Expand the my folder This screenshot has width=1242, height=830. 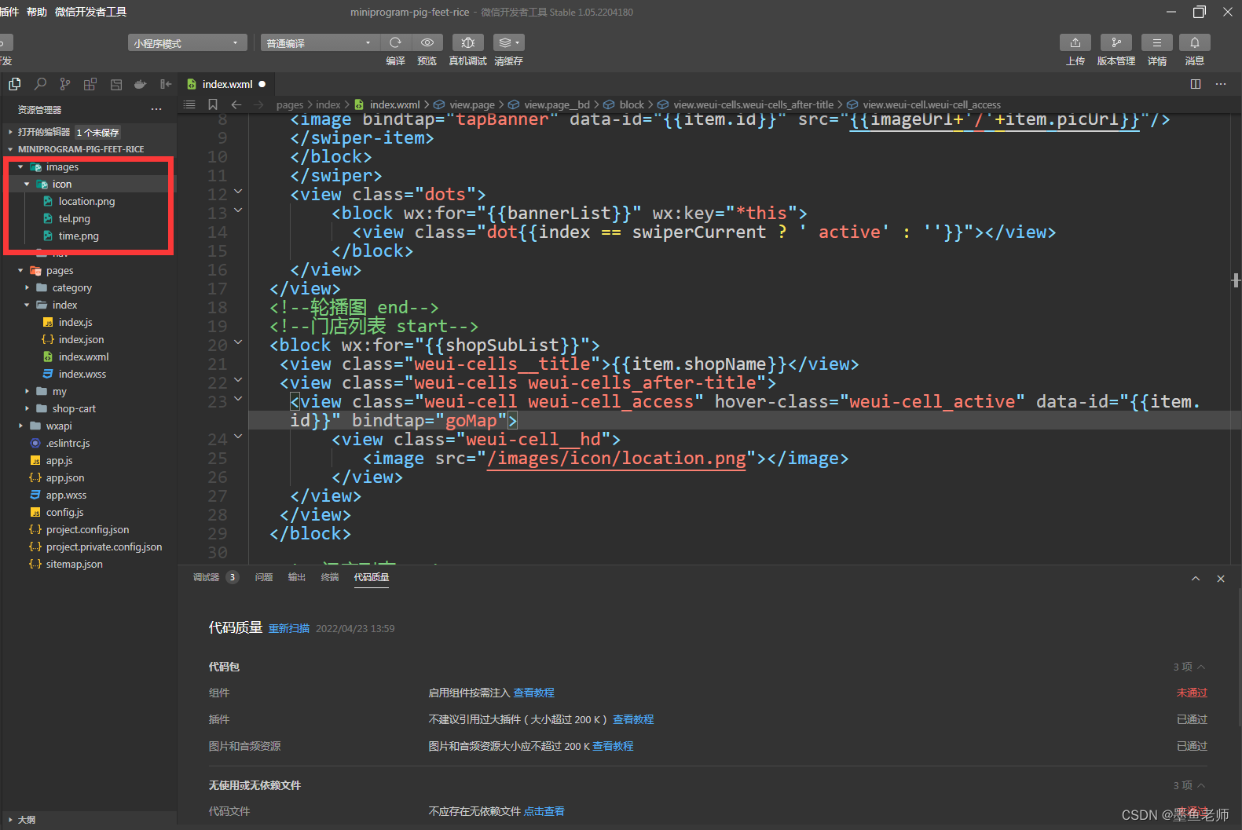27,391
